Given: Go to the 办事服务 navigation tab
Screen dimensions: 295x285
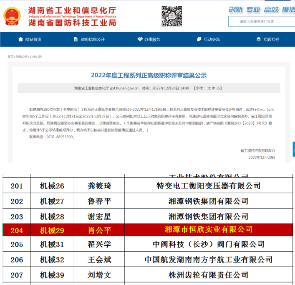Looking at the screenshot, I should 152,40.
